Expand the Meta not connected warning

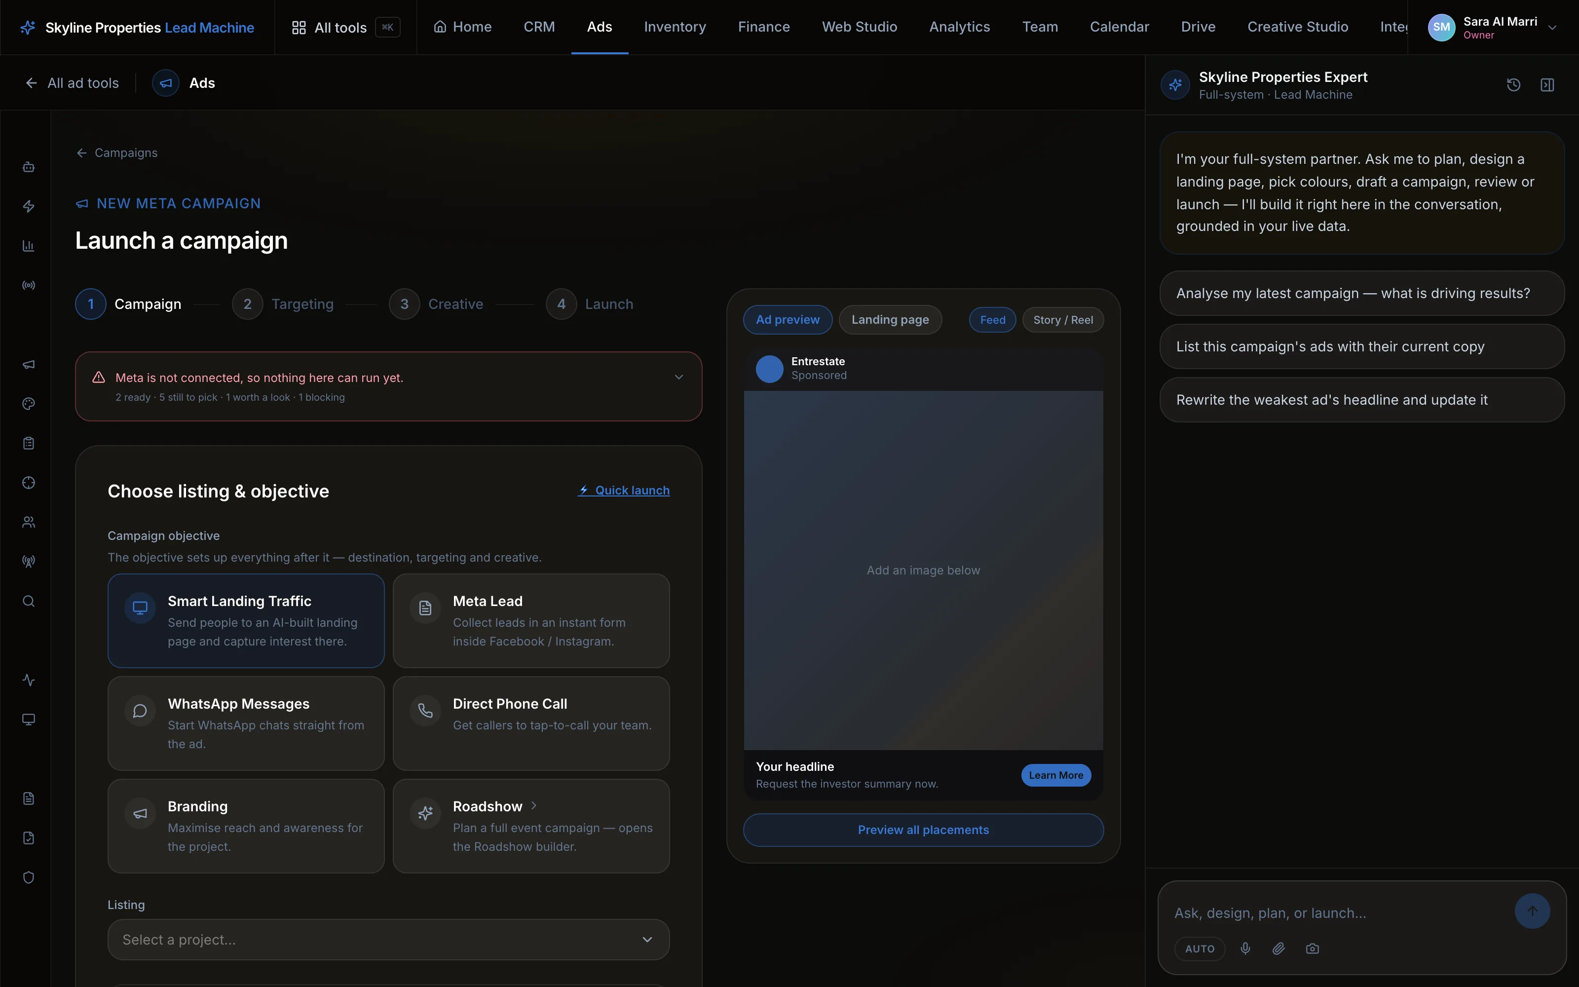tap(388, 386)
